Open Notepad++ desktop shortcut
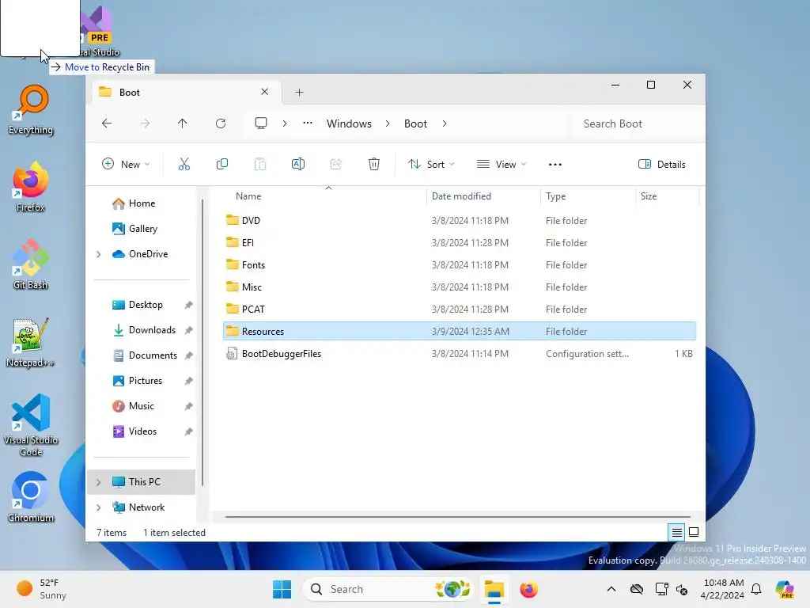 coord(31,342)
